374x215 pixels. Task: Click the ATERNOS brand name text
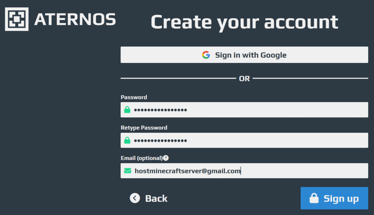tap(75, 19)
